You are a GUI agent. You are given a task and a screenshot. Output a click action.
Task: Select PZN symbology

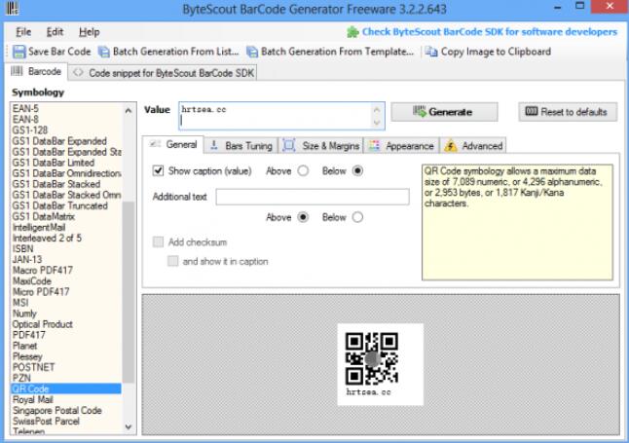coord(21,378)
